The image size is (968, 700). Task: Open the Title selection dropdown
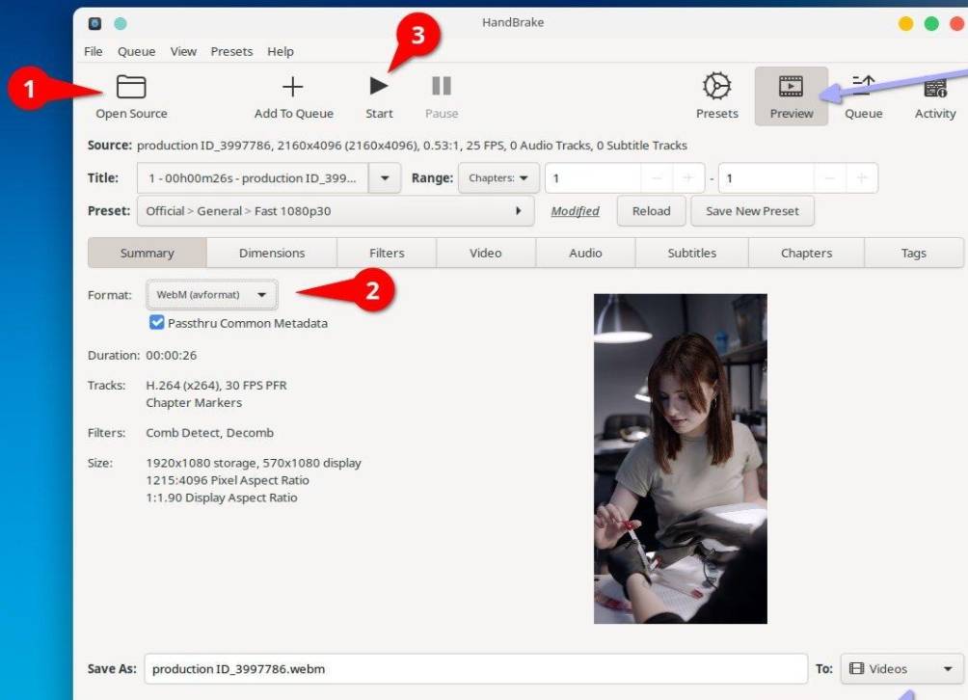pos(384,177)
